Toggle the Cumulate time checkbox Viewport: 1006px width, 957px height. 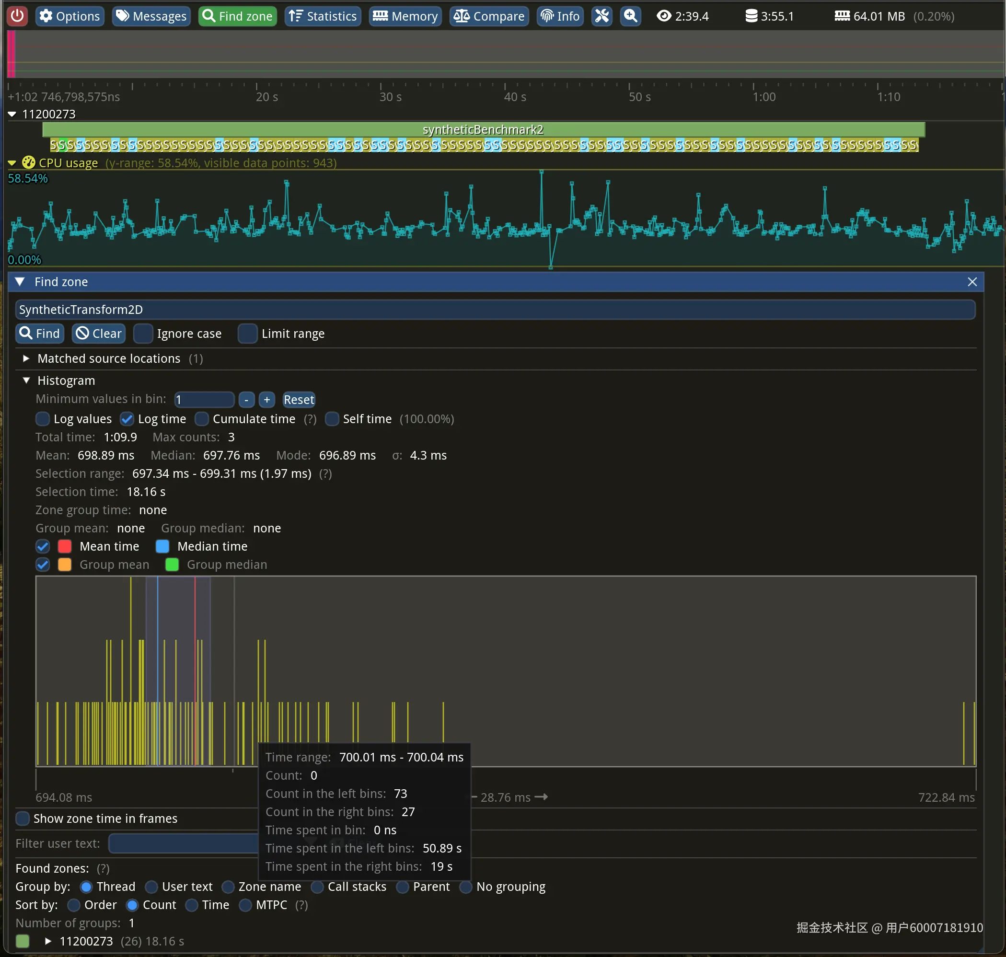(202, 419)
